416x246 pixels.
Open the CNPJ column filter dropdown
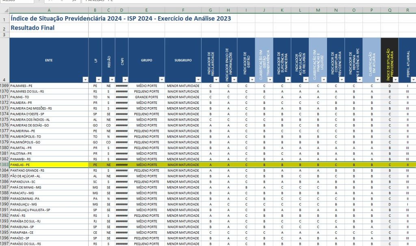pyautogui.click(x=125, y=80)
